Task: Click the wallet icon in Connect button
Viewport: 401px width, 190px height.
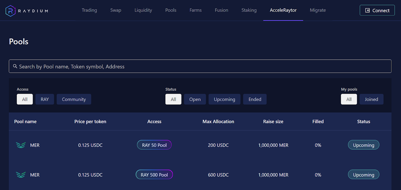Action: tap(367, 10)
